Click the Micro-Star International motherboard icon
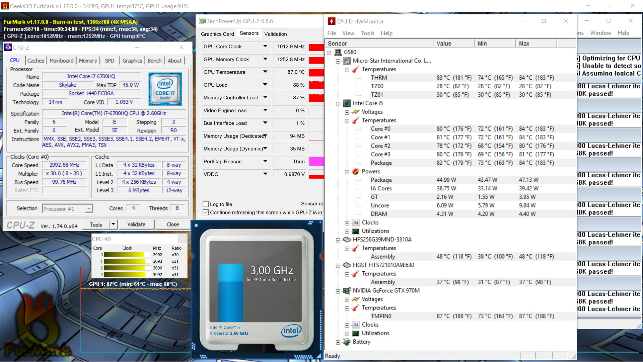The height and width of the screenshot is (362, 643). coord(347,61)
